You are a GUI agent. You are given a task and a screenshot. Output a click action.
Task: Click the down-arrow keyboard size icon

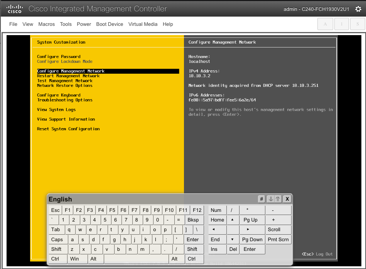pos(270,199)
